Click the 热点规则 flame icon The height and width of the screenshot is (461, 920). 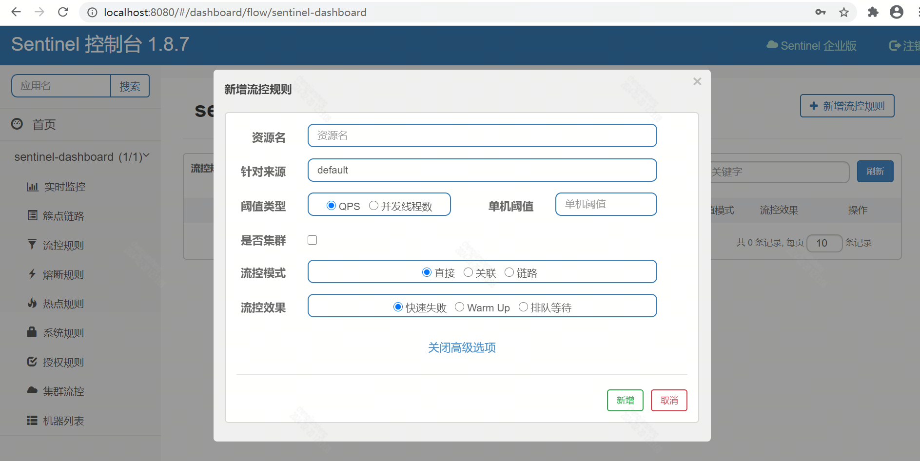(32, 303)
